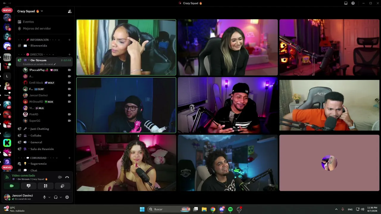Click edit pencil next to channel status
The image size is (381, 214).
tap(54, 64)
